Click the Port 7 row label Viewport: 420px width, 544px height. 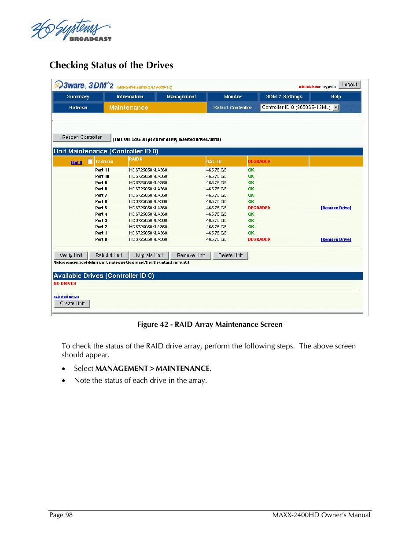101,195
